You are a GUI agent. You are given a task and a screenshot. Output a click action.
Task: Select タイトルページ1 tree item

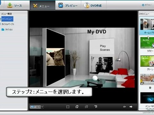click(8, 24)
